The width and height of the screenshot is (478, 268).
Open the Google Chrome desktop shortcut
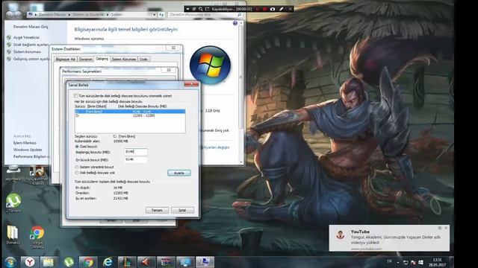tap(37, 237)
